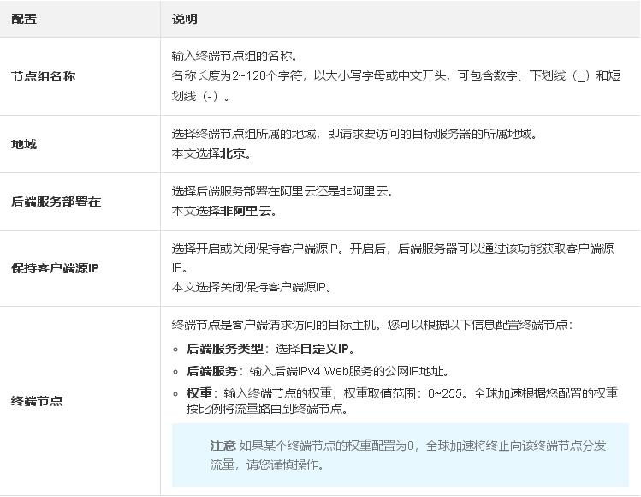The width and height of the screenshot is (641, 497).
Task: Click the "配置" column header
Action: pos(24,18)
